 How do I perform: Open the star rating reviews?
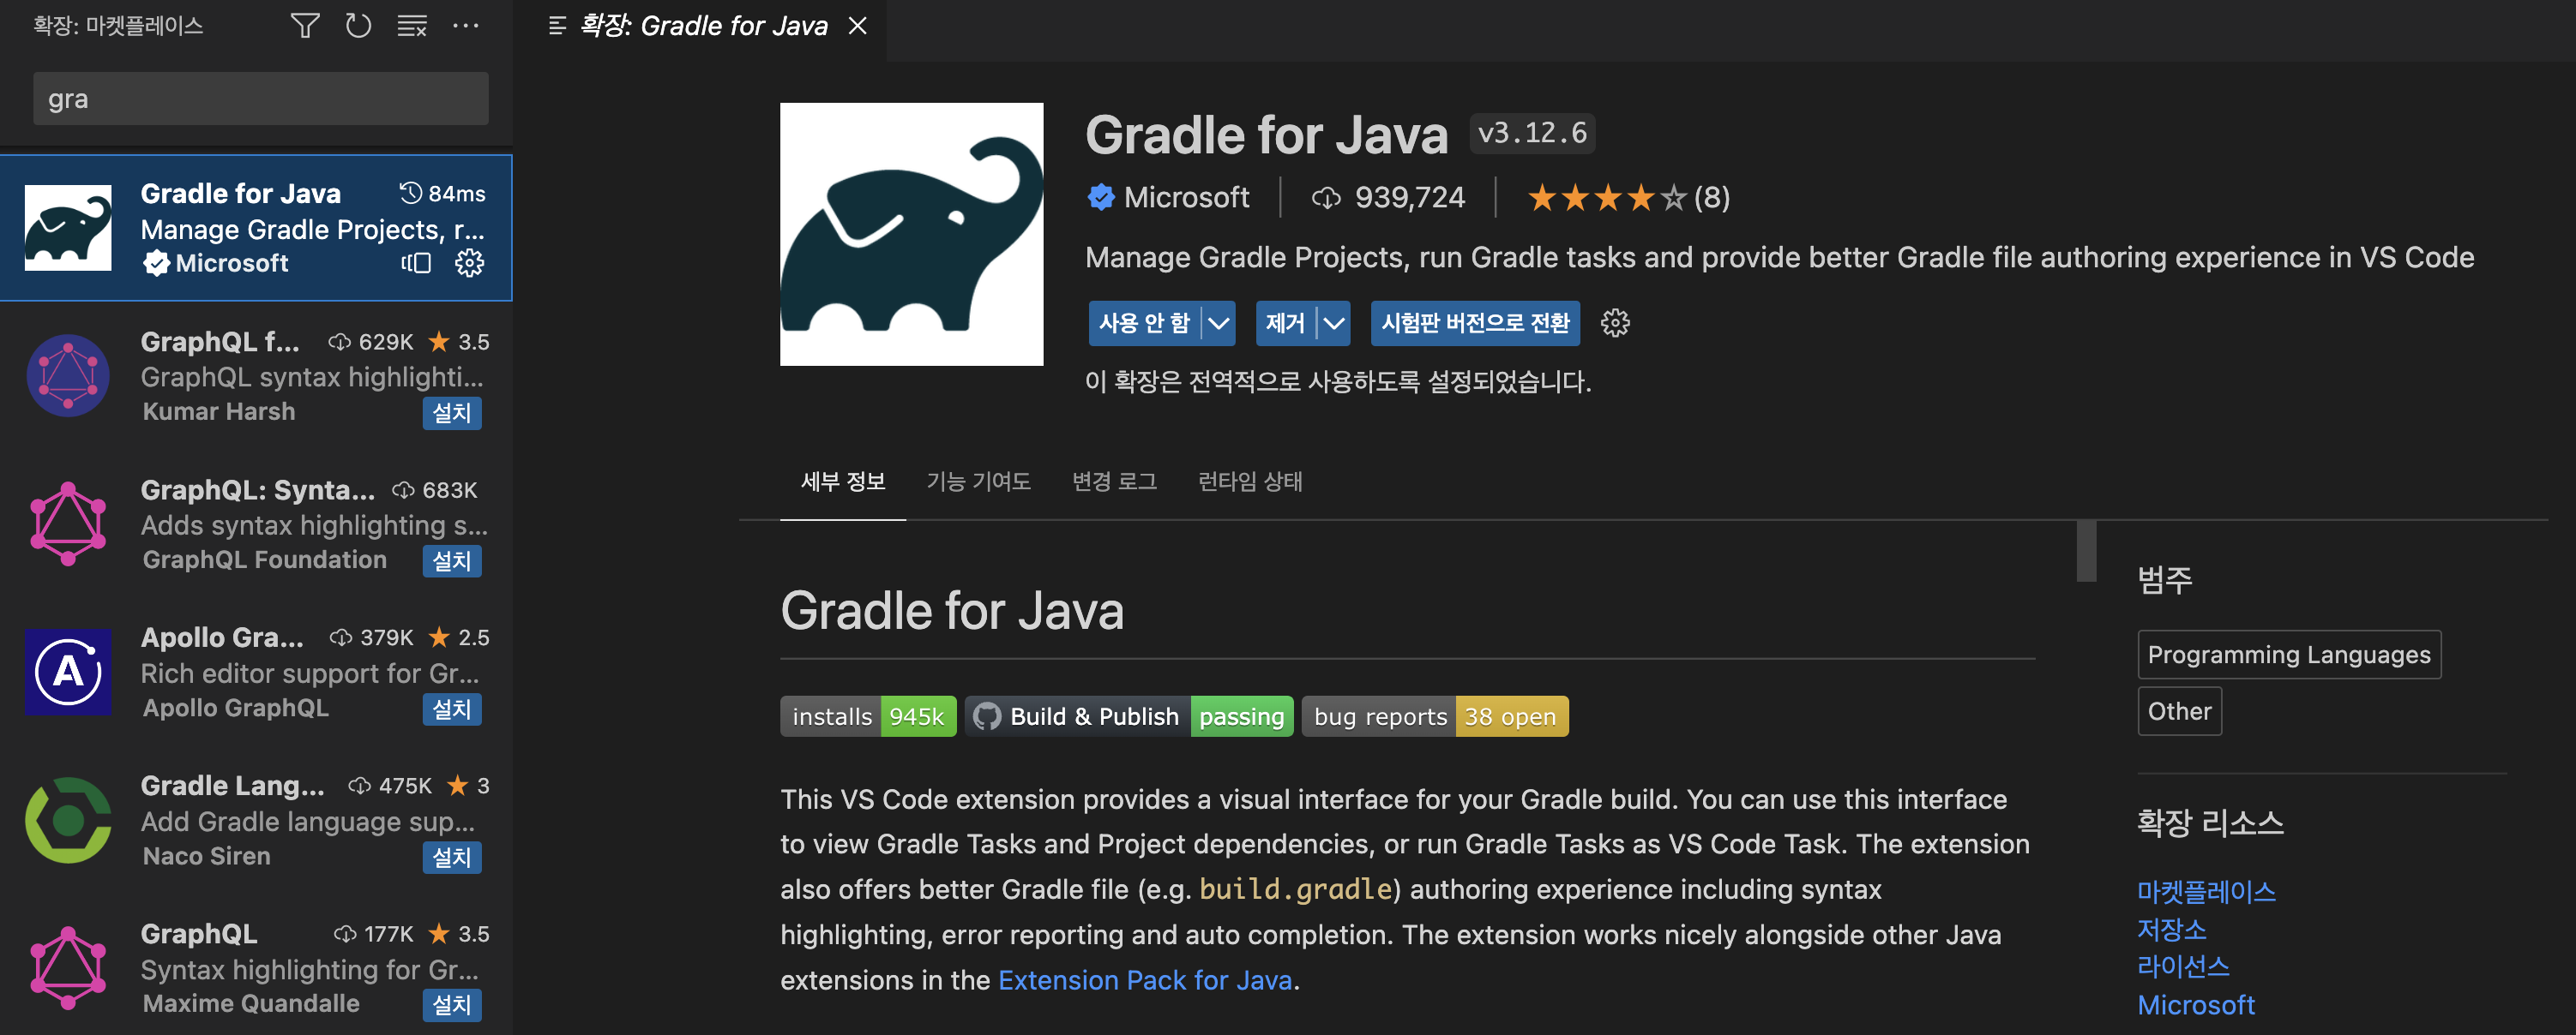[x=1627, y=198]
